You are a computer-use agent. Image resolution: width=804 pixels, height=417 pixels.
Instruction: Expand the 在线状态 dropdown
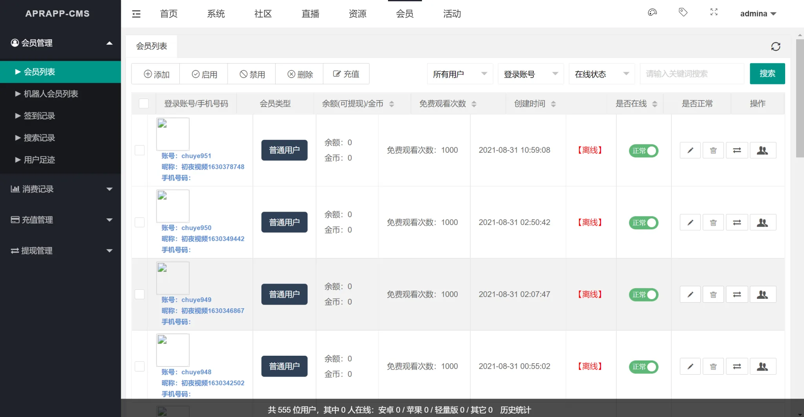[601, 74]
